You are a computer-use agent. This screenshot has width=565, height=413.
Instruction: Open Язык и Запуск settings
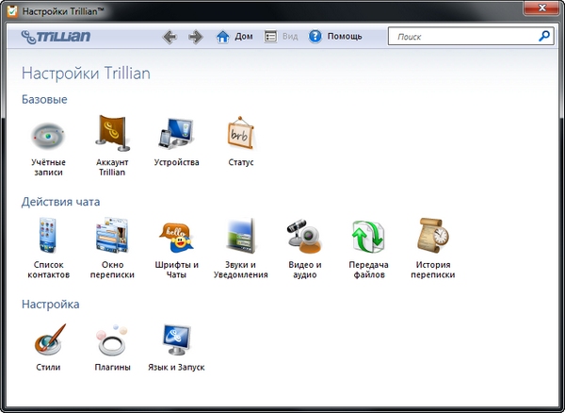(176, 339)
